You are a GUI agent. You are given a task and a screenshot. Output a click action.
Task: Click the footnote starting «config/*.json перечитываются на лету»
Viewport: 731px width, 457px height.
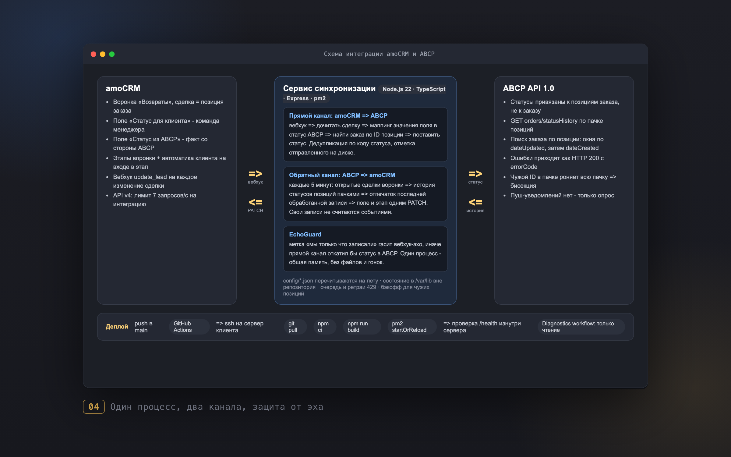(363, 287)
